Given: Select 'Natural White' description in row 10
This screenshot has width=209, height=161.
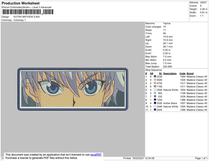Looking at the screenshot, I should (171, 107).
